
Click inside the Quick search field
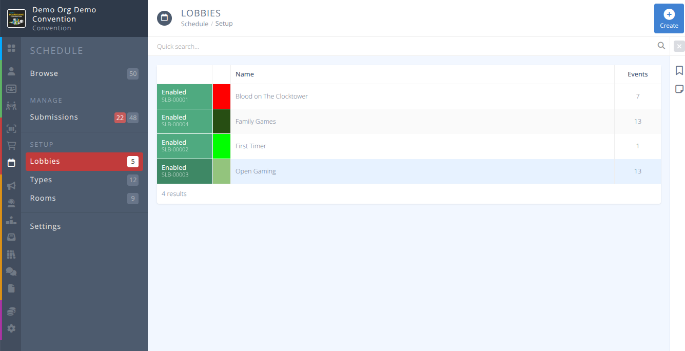359,46
